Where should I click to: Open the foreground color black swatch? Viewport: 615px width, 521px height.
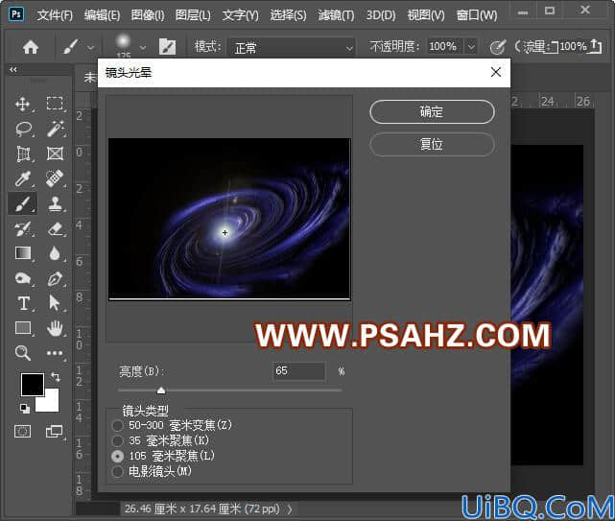click(x=33, y=385)
